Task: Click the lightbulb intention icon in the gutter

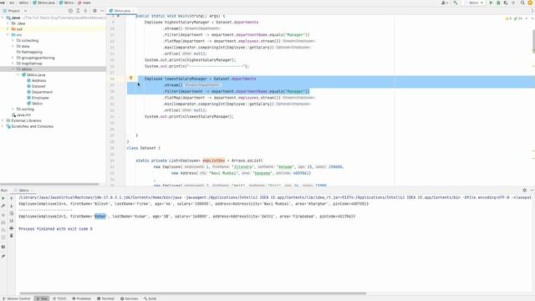Action: 130,78
